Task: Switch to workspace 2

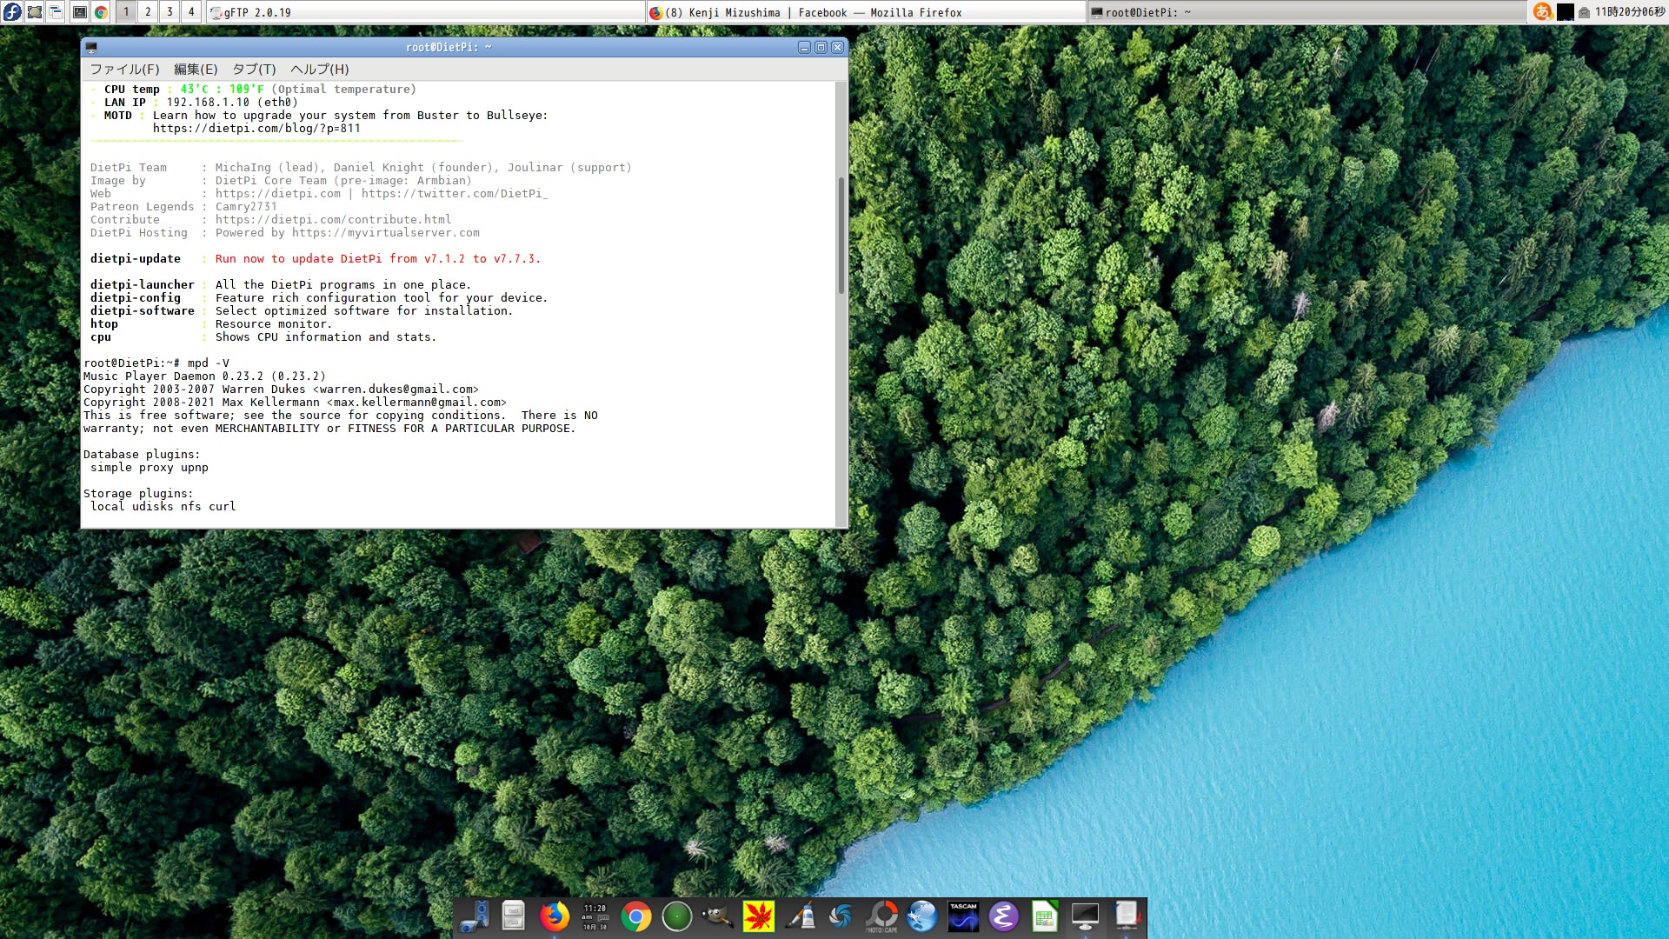Action: pos(148,12)
